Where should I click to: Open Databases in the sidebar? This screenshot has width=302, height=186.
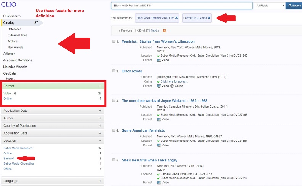14,29
